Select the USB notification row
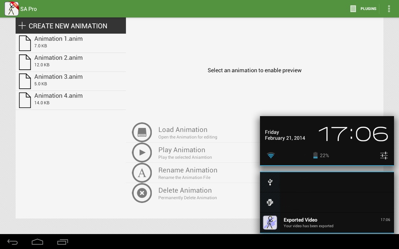The width and height of the screenshot is (399, 249). tap(327, 182)
